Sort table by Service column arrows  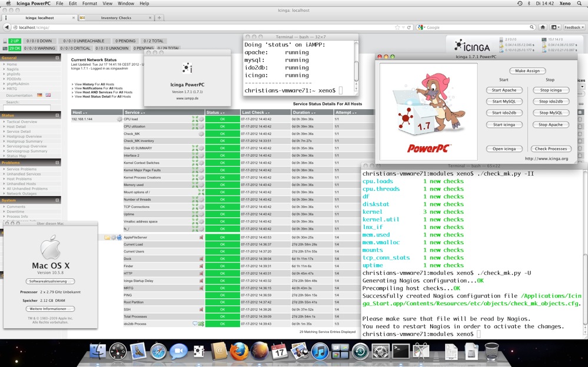(143, 113)
